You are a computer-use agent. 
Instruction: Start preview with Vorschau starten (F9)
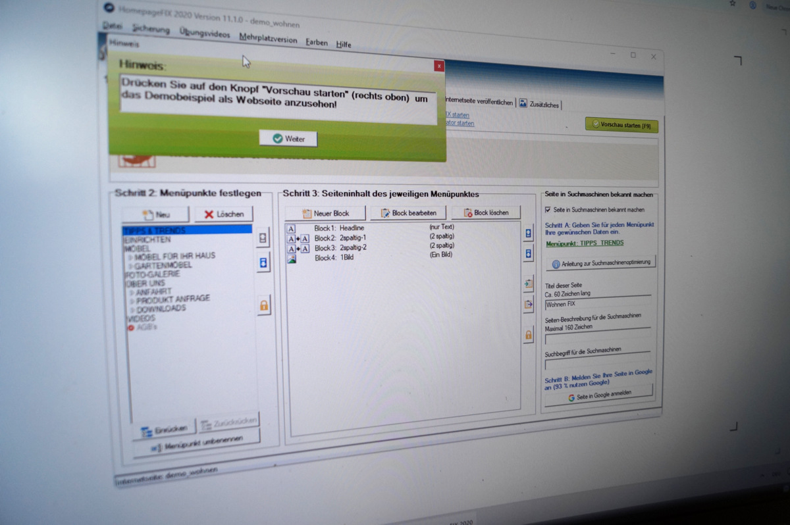(x=621, y=124)
